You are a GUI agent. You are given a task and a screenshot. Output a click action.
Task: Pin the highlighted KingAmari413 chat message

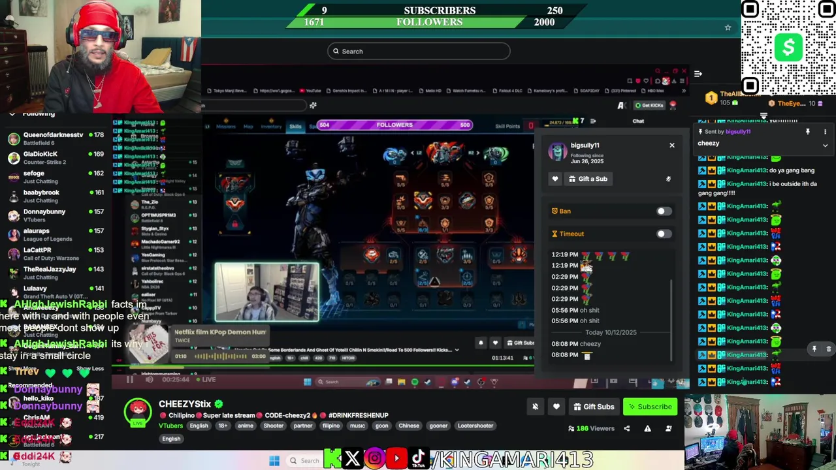tap(814, 349)
